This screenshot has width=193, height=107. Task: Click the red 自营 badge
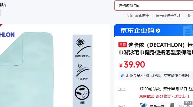(123, 45)
